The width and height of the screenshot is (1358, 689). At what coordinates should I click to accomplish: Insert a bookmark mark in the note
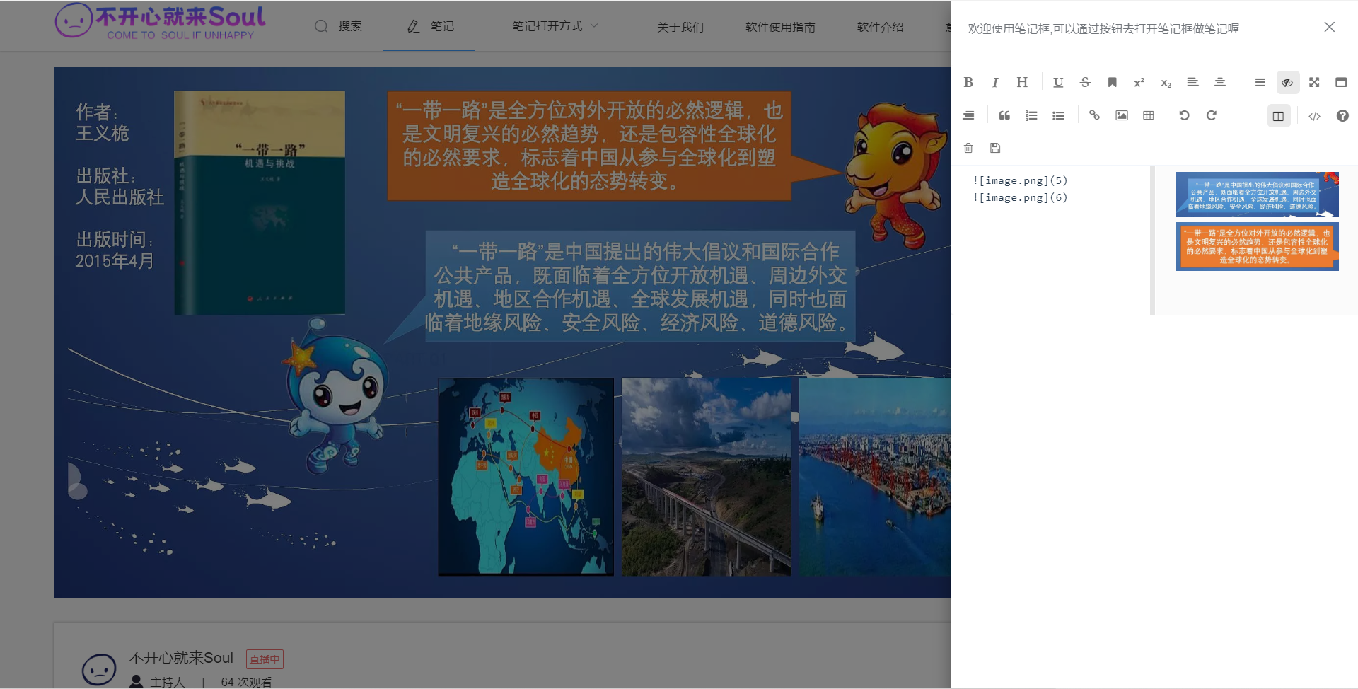coord(1112,83)
